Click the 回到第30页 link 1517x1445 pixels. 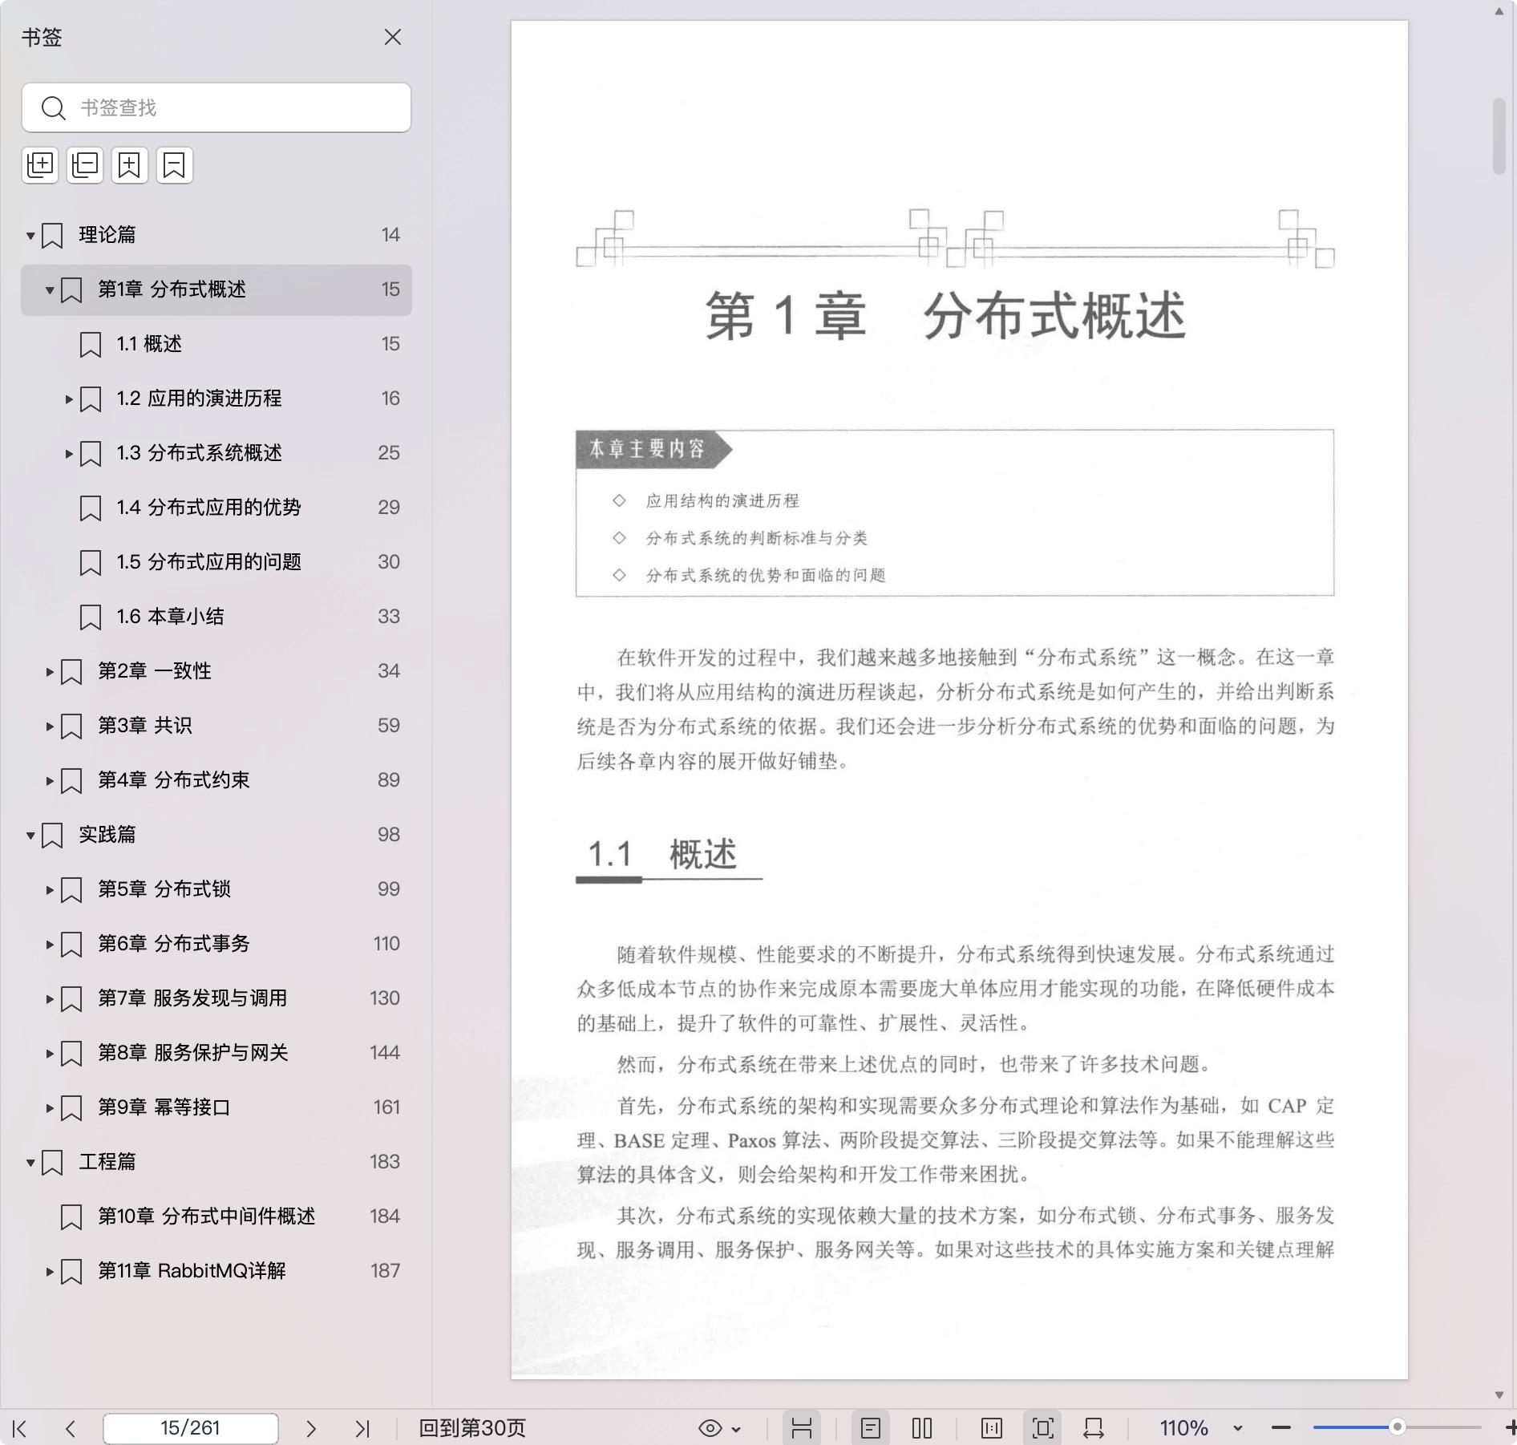[x=472, y=1428]
